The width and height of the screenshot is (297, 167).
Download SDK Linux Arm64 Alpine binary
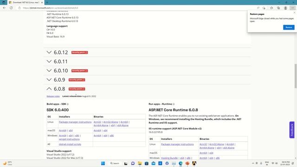[x=101, y=125]
